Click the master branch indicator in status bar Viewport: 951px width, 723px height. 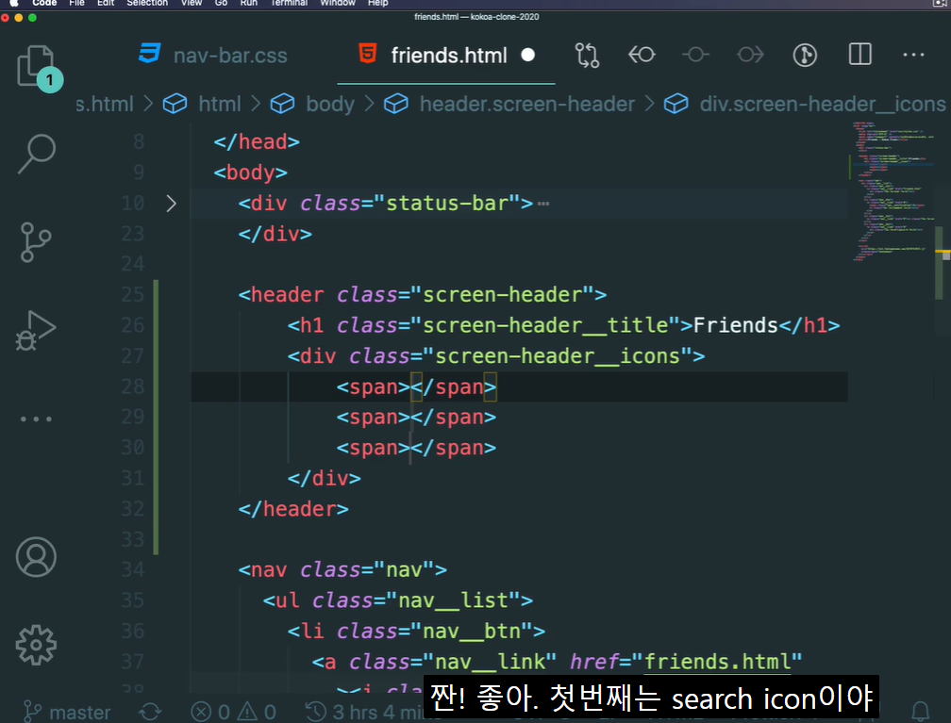[67, 712]
